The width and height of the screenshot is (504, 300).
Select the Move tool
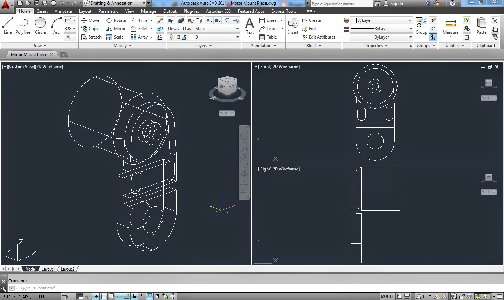point(90,20)
